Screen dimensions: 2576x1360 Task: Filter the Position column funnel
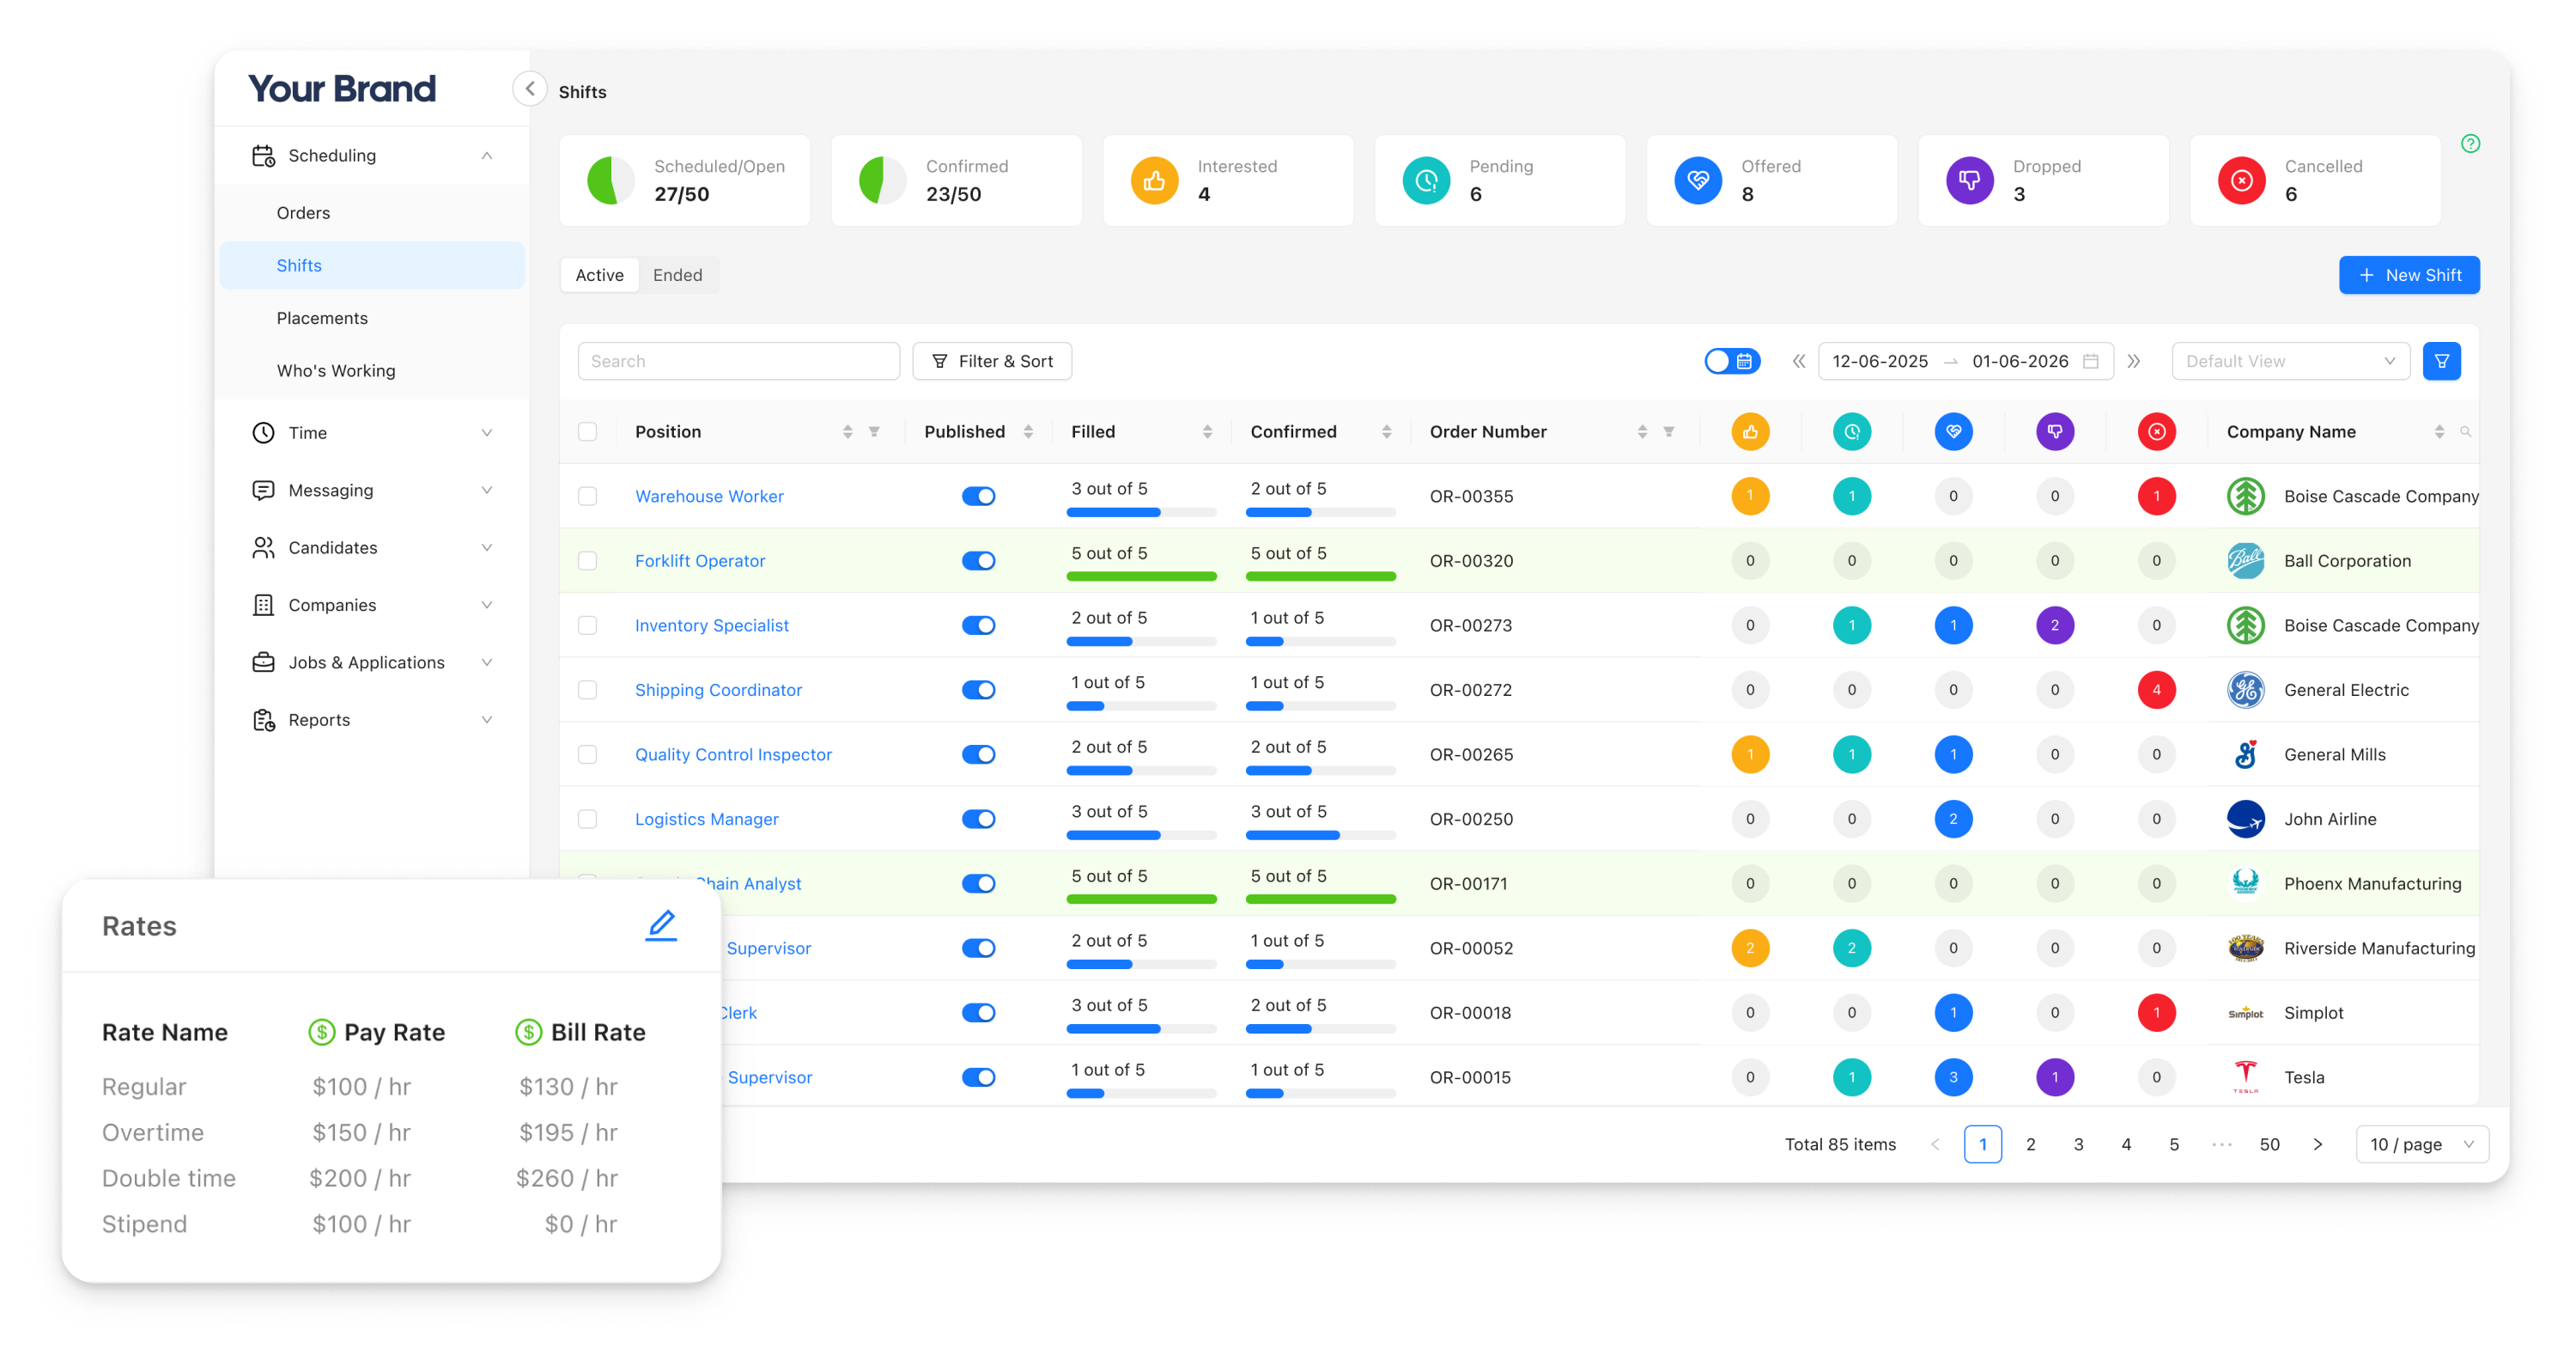(x=874, y=432)
